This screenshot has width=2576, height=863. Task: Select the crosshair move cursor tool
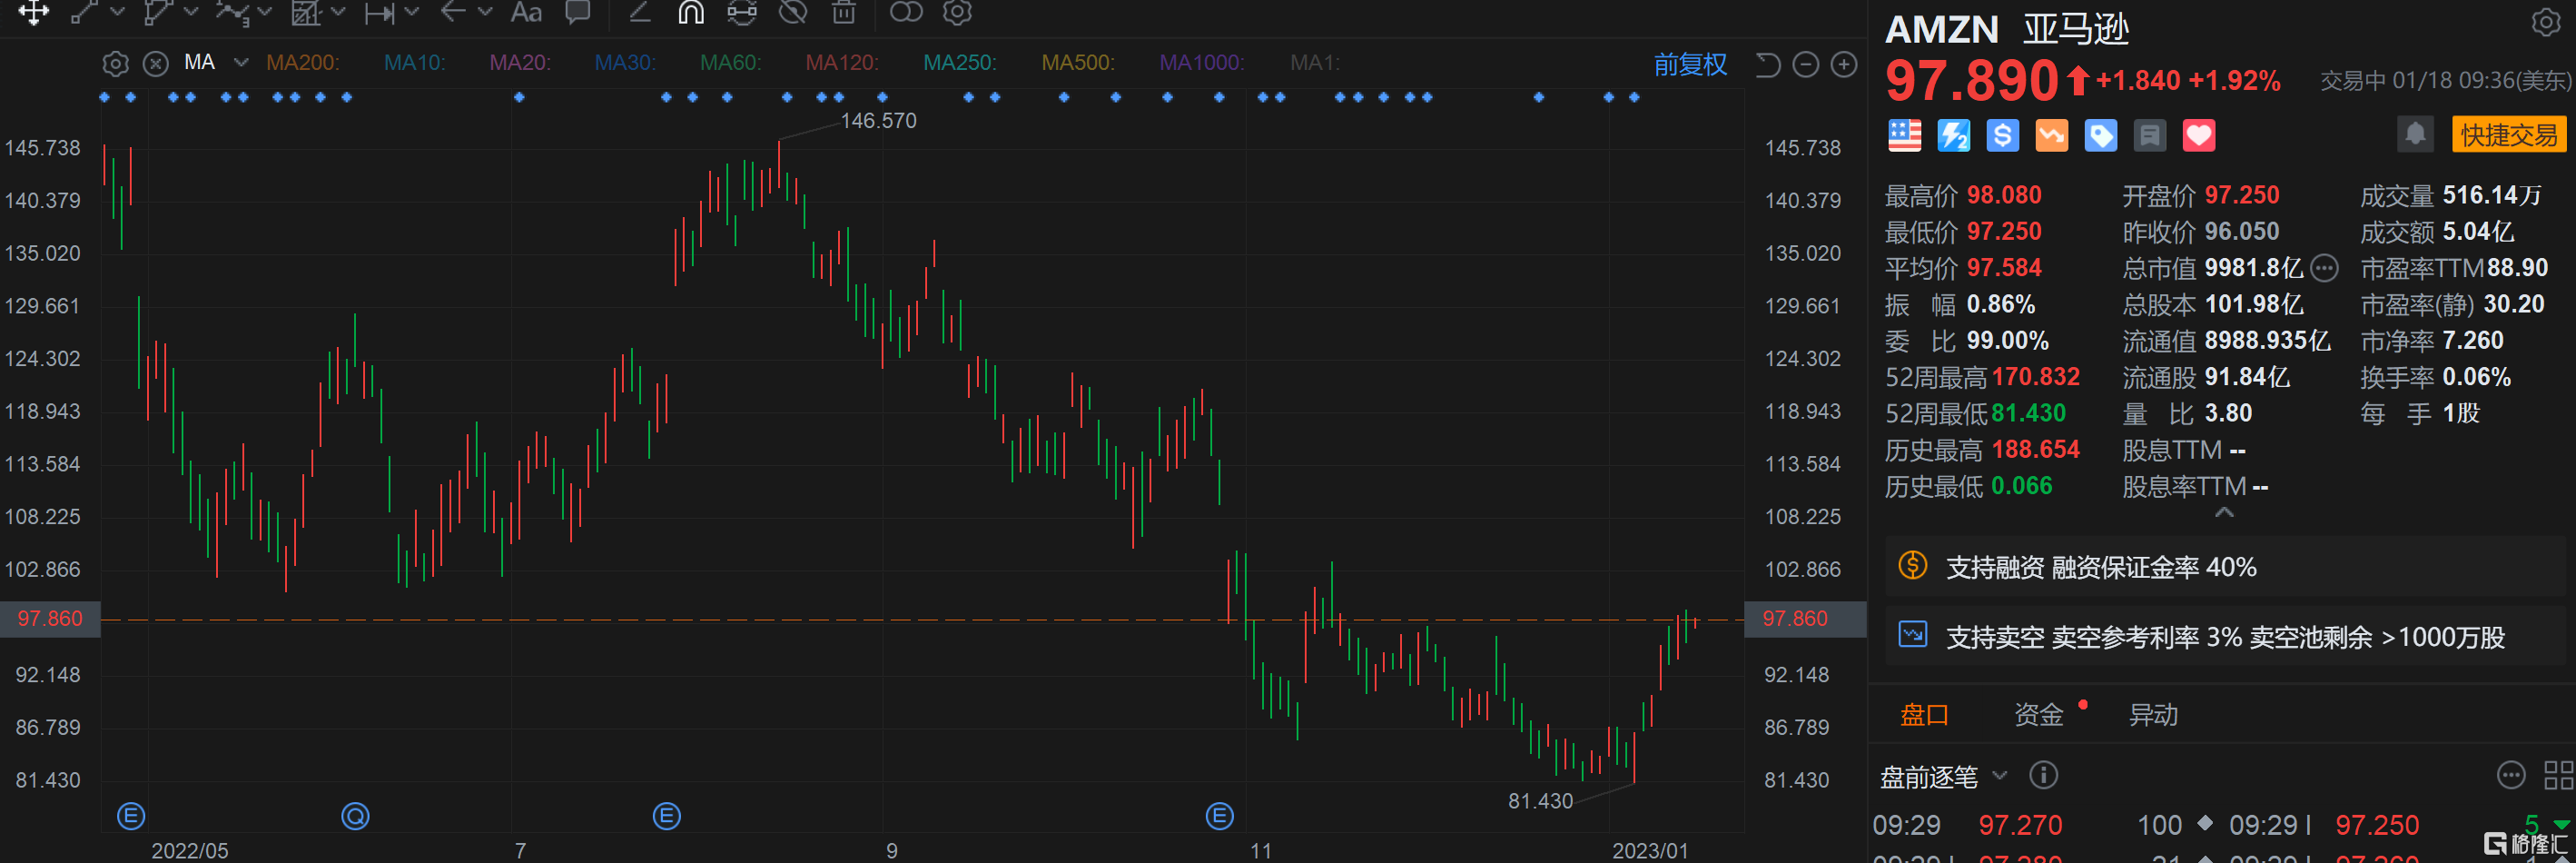[x=33, y=12]
